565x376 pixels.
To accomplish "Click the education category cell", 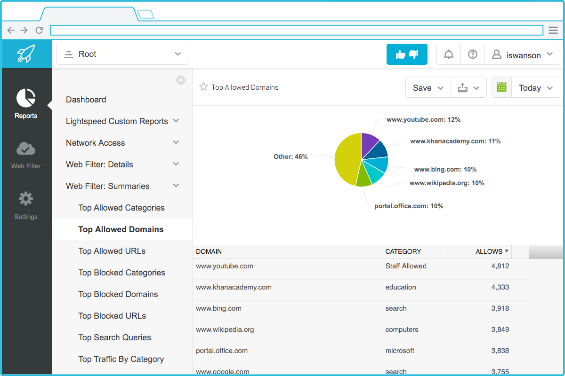I will 401,287.
